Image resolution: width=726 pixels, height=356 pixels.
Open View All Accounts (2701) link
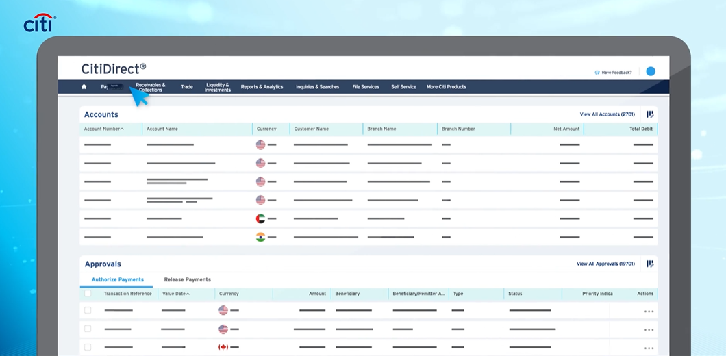(x=608, y=114)
